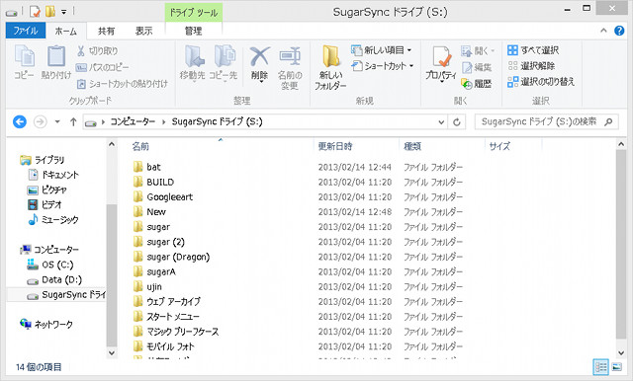Click the Delete (削除) X icon
Screen dimensions: 633x381
259,56
